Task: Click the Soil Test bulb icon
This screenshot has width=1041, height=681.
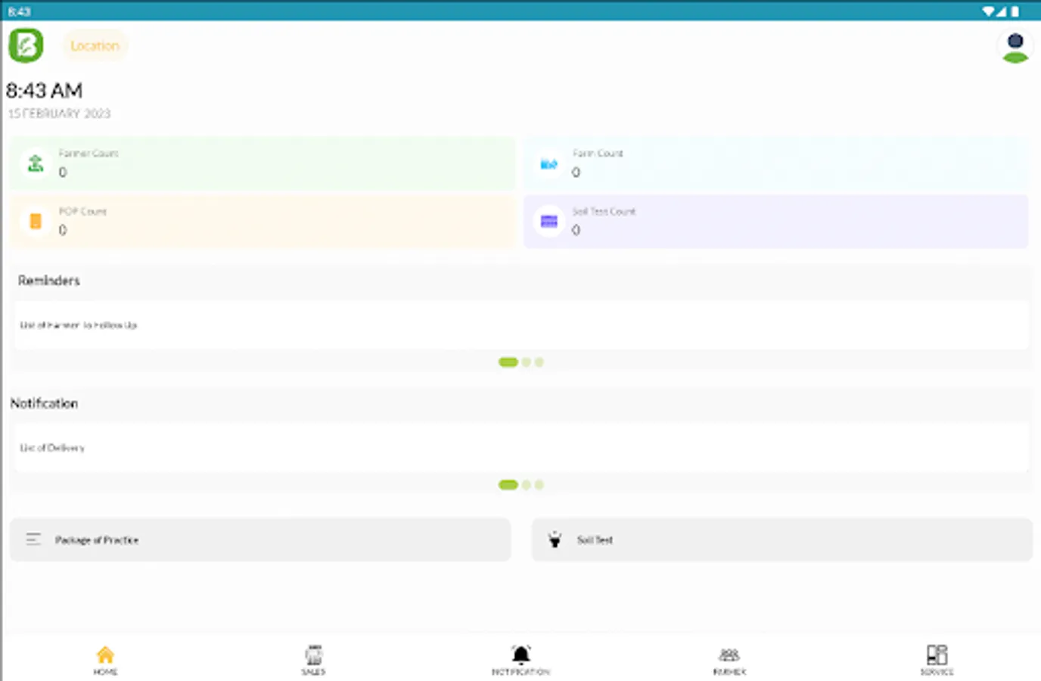Action: (555, 539)
